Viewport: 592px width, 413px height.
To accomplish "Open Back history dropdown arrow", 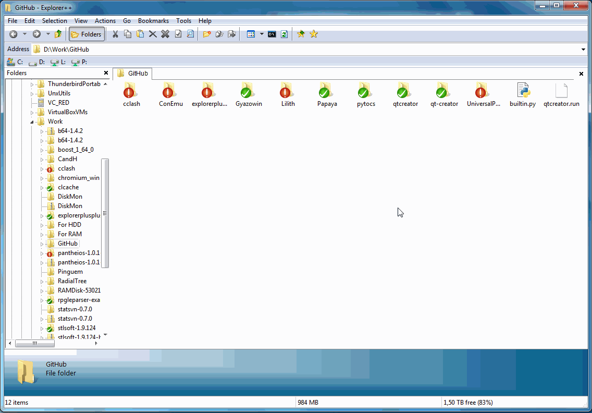I will [x=24, y=34].
